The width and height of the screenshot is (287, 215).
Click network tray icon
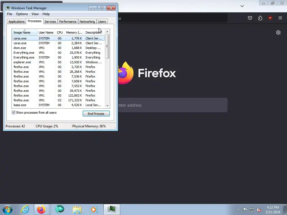[252, 210]
